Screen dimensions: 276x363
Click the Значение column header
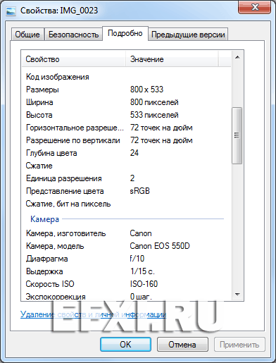(x=172, y=59)
